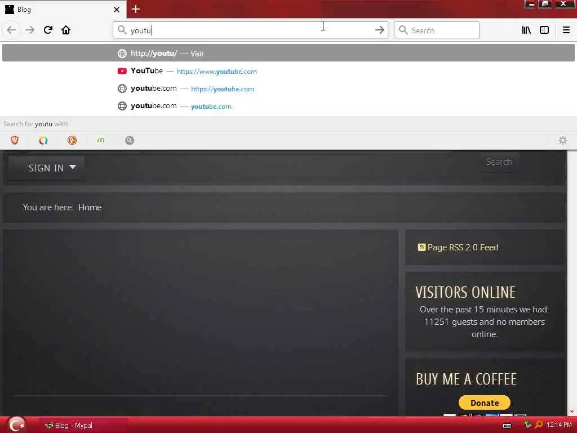This screenshot has height=433, width=577.
Task: Click the Go arrow in address bar
Action: (379, 30)
